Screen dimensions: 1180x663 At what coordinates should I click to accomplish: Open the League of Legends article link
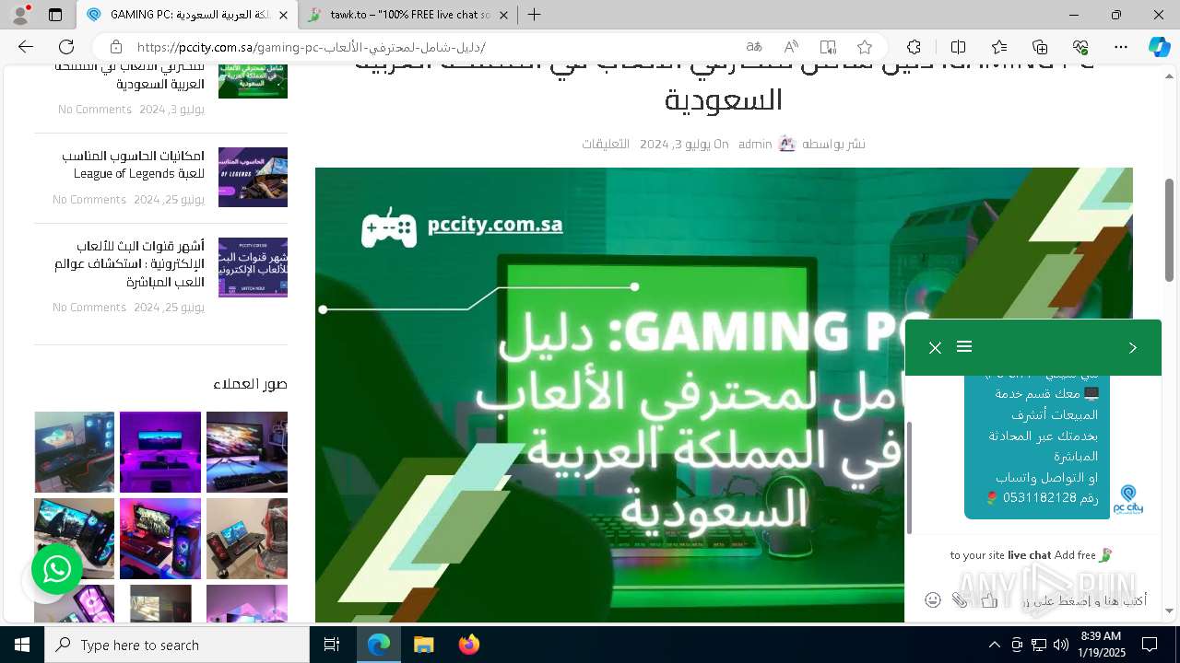click(133, 165)
